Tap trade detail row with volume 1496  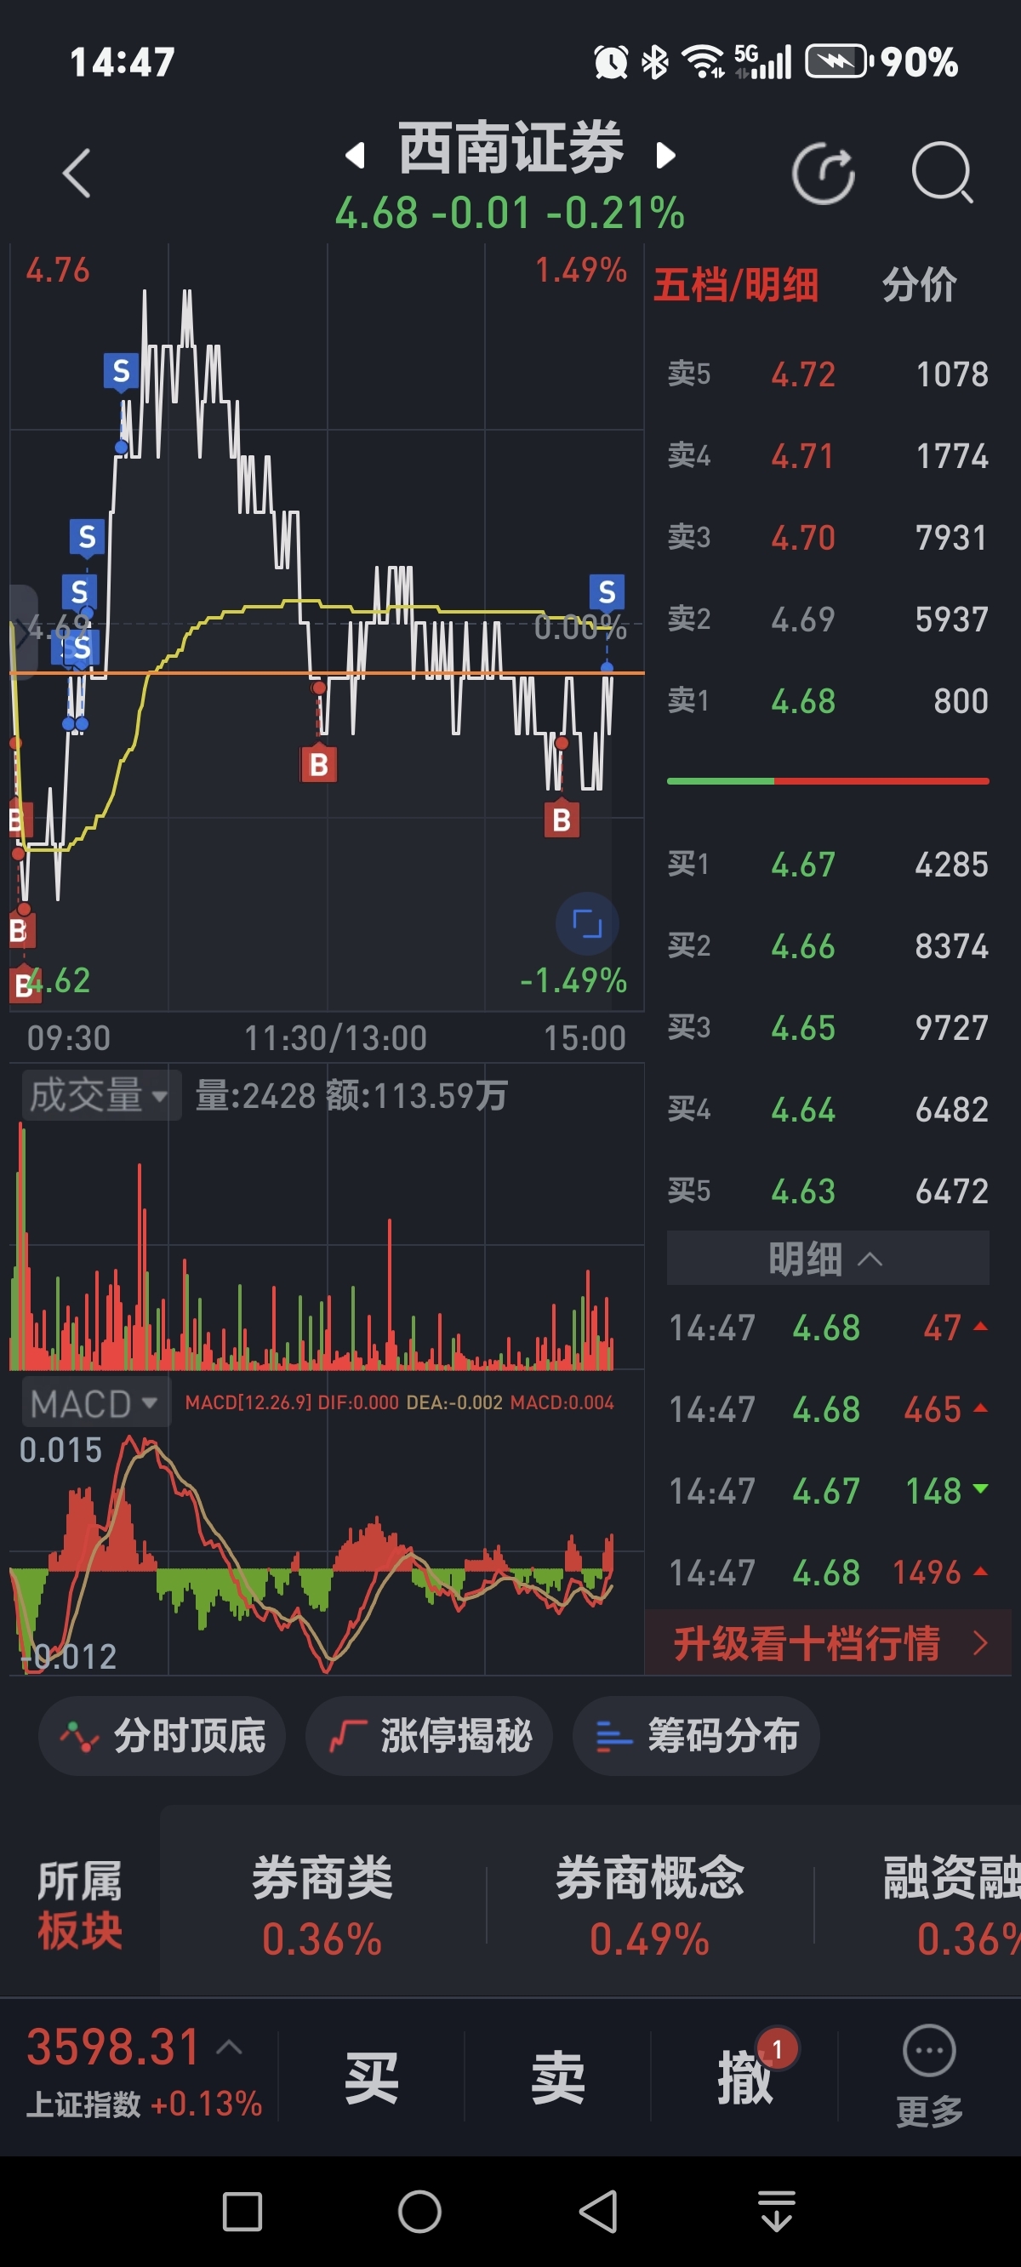pyautogui.click(x=827, y=1573)
